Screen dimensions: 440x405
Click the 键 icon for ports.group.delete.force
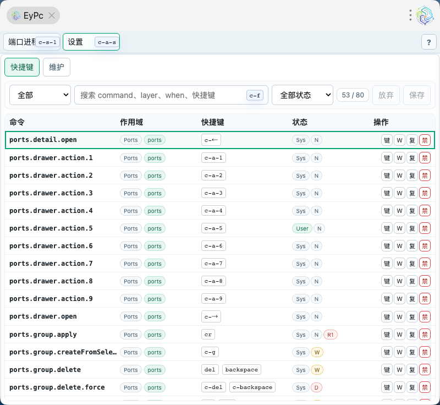click(x=387, y=387)
